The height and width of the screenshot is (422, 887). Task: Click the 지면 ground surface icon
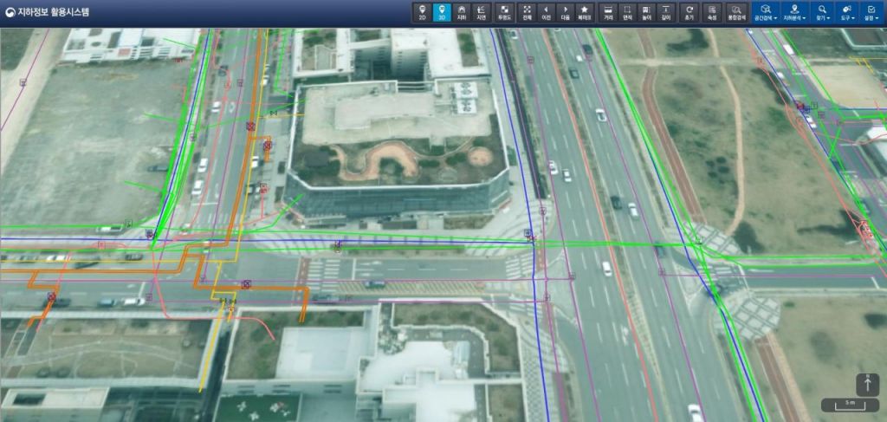coord(482,12)
